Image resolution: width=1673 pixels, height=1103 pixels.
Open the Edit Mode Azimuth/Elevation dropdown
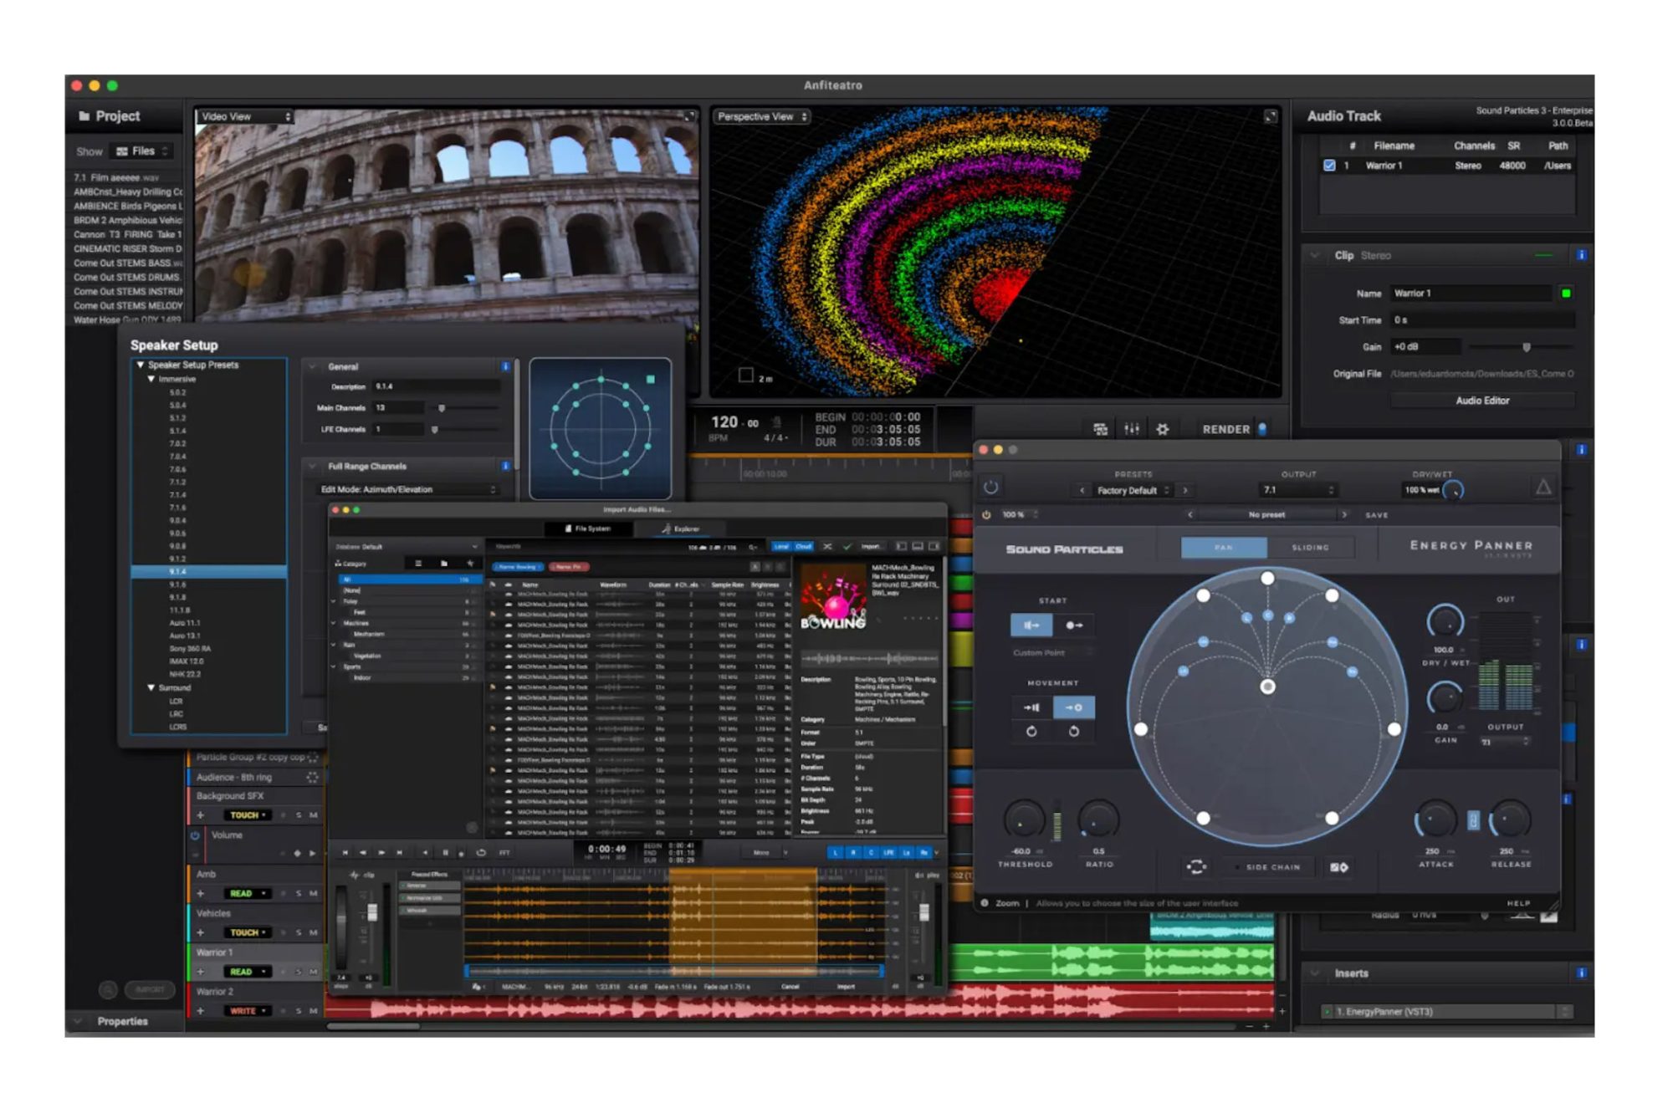pos(407,489)
